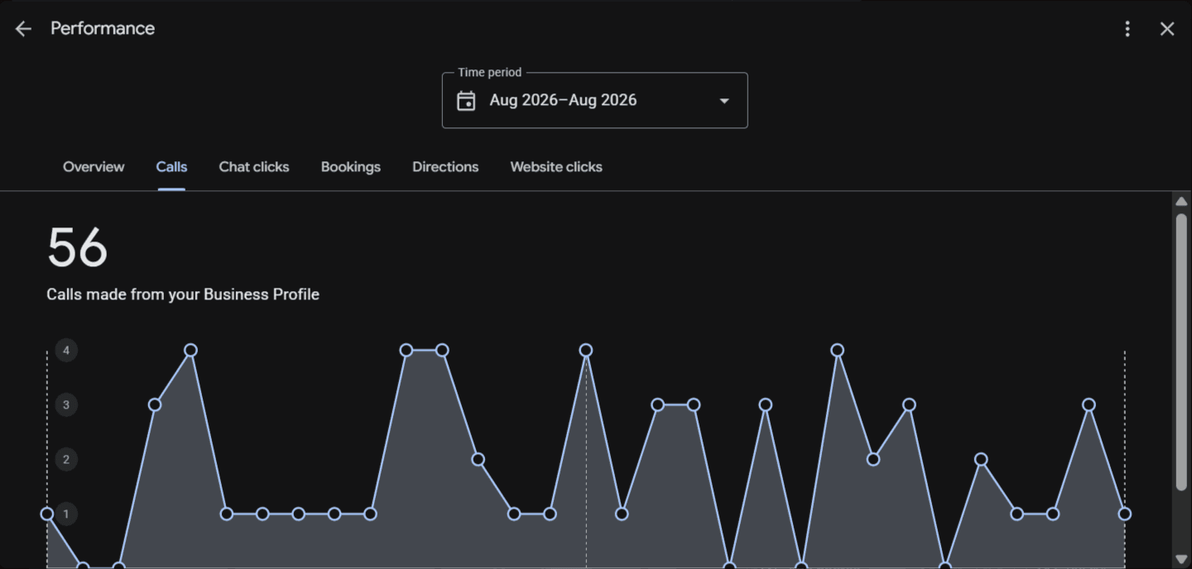
Task: Click the 56 total calls number
Action: pos(77,248)
